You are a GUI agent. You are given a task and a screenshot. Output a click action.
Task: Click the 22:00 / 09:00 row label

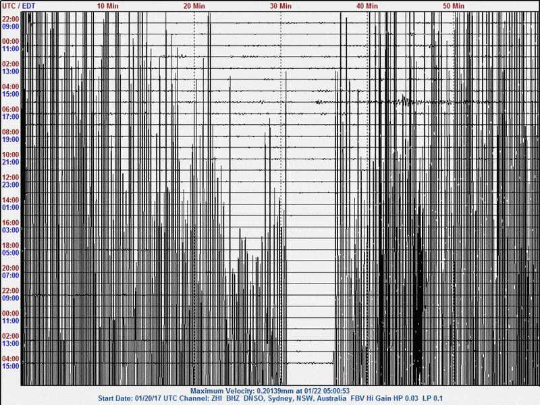[x=11, y=24]
